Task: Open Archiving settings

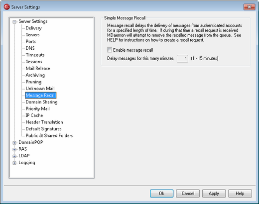Action: (35, 75)
